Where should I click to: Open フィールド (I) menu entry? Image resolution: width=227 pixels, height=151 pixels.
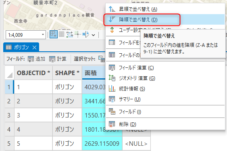pyautogui.click(x=165, y=111)
